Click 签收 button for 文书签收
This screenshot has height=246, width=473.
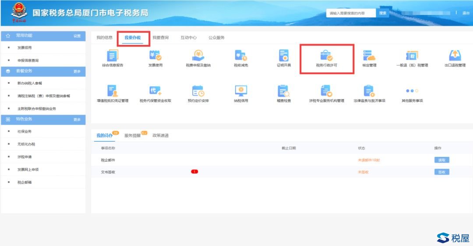pos(441,172)
